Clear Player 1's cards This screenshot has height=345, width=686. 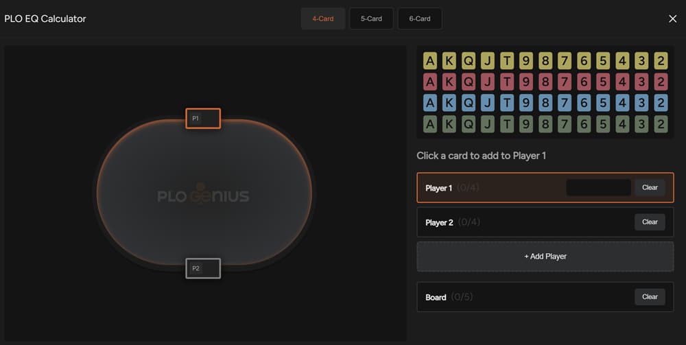coord(650,187)
